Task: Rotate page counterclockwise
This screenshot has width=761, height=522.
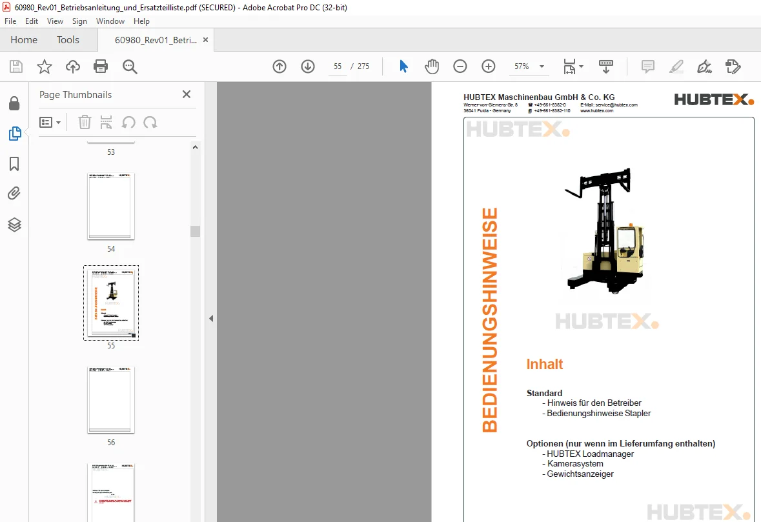Action: 128,122
